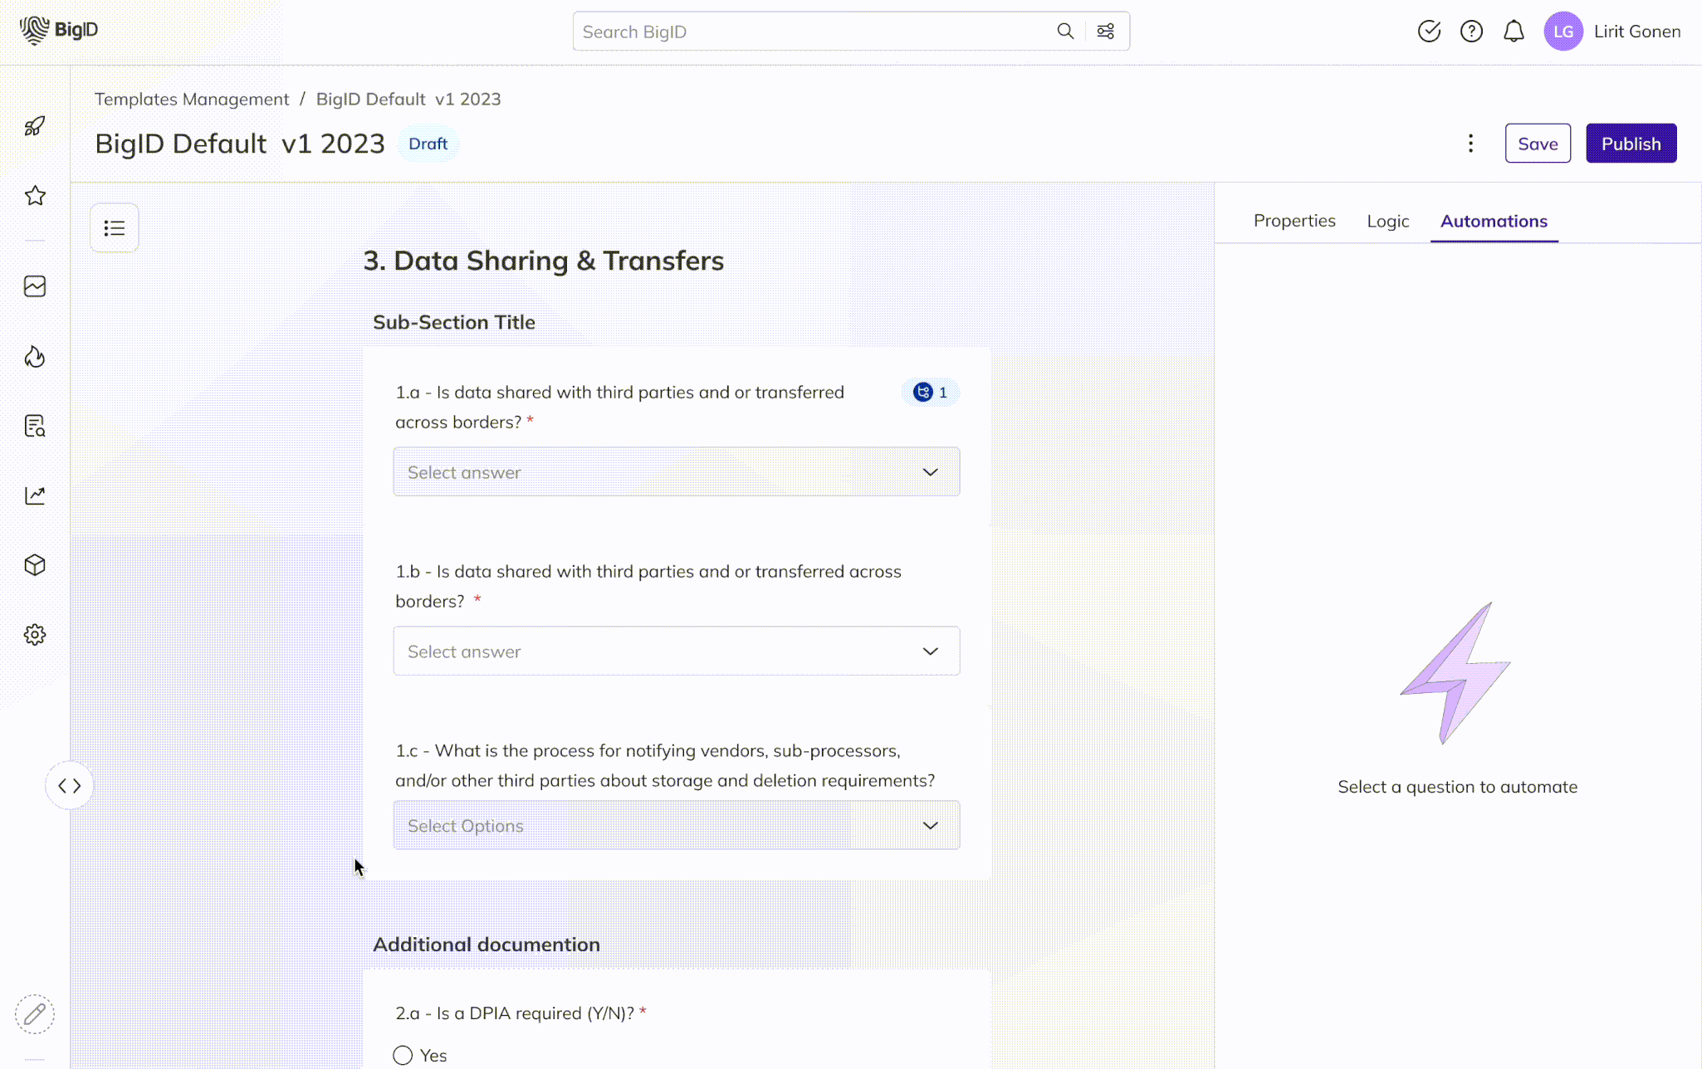Image resolution: width=1702 pixels, height=1069 pixels.
Task: Expand the 1.a Select answer dropdown
Action: pos(676,472)
